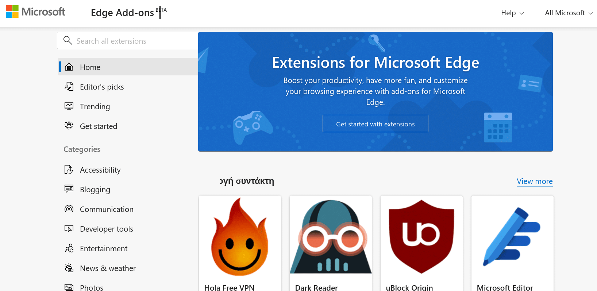
Task: Click the Categories heading
Action: 82,149
